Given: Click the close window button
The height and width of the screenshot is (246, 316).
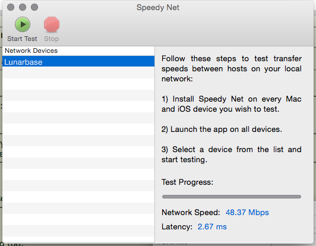Looking at the screenshot, I should pyautogui.click(x=11, y=7).
